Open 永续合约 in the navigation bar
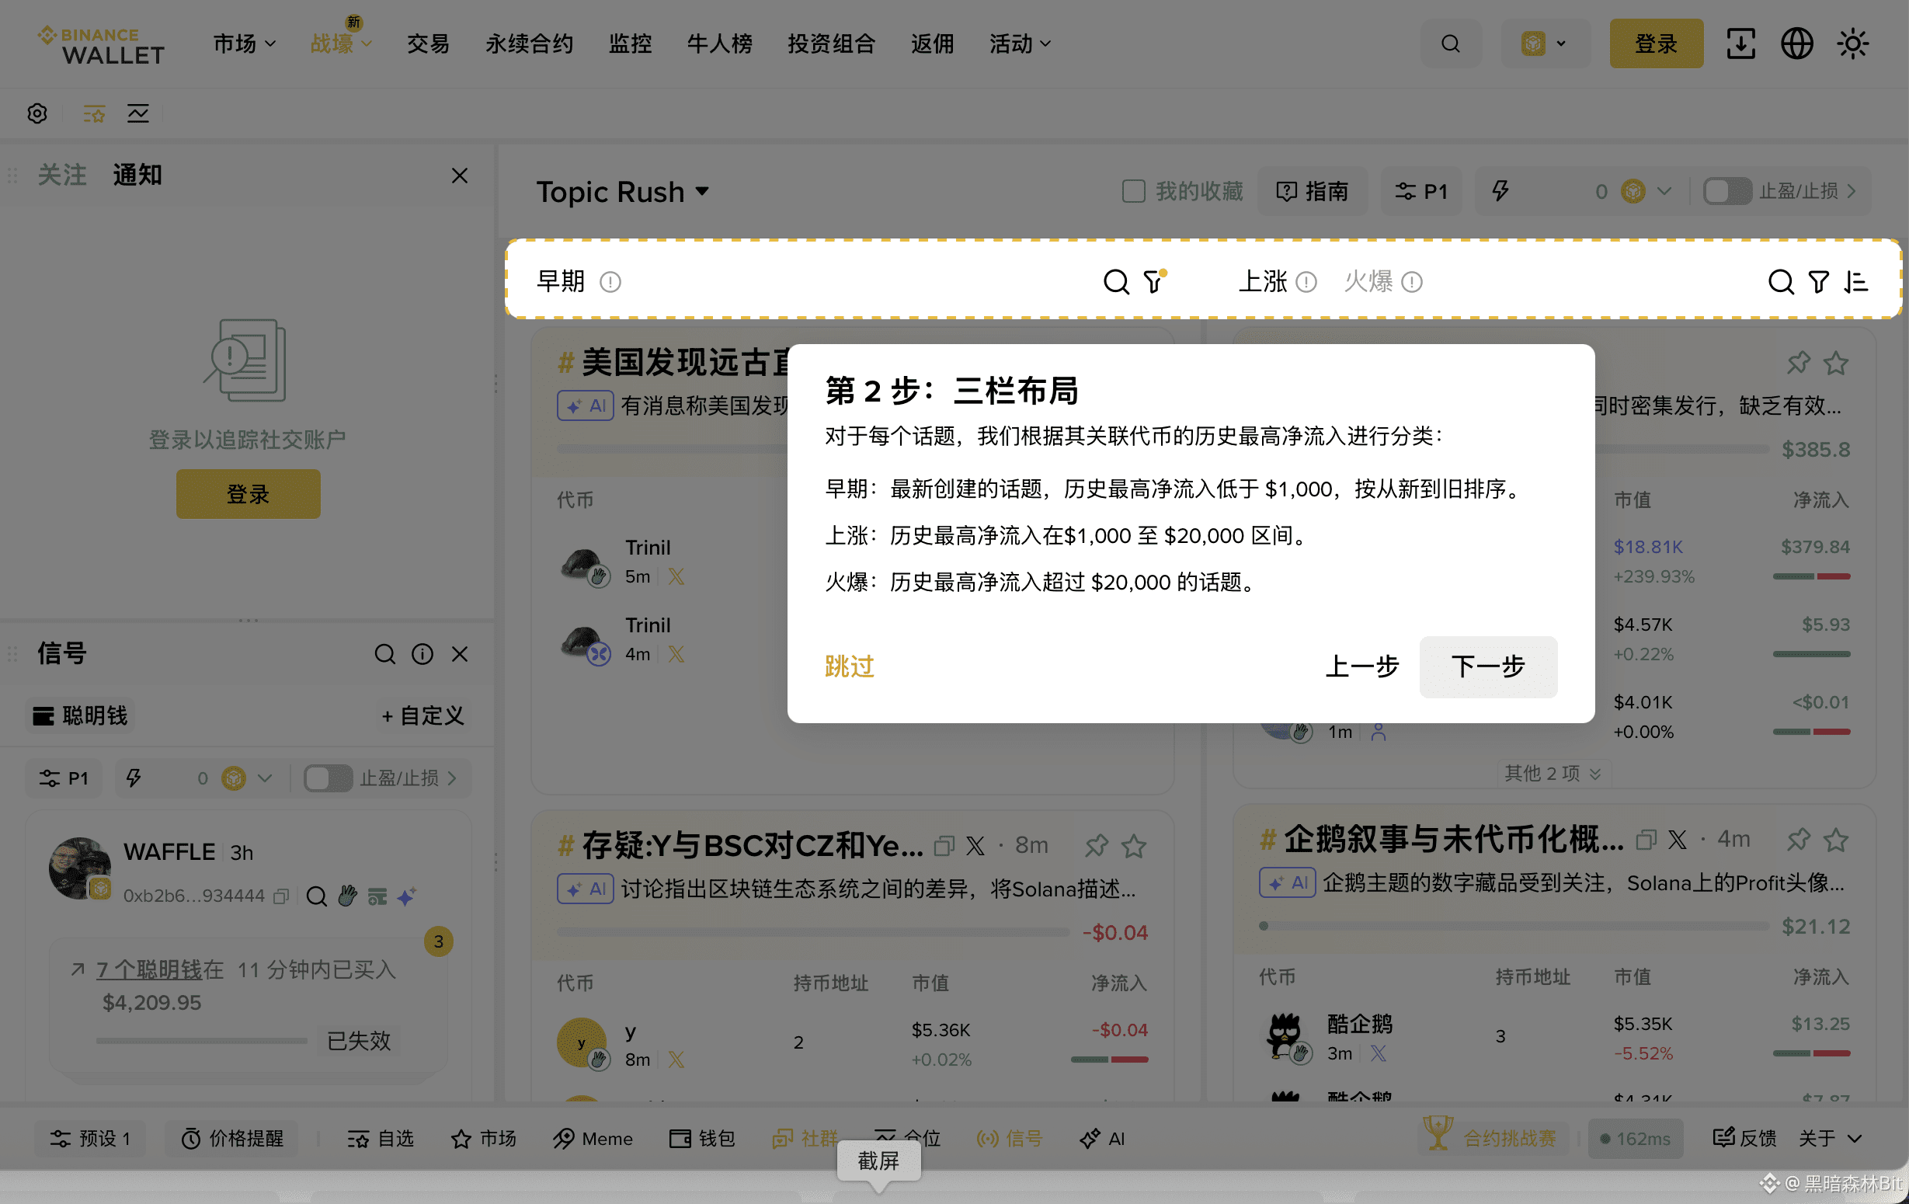 (529, 43)
